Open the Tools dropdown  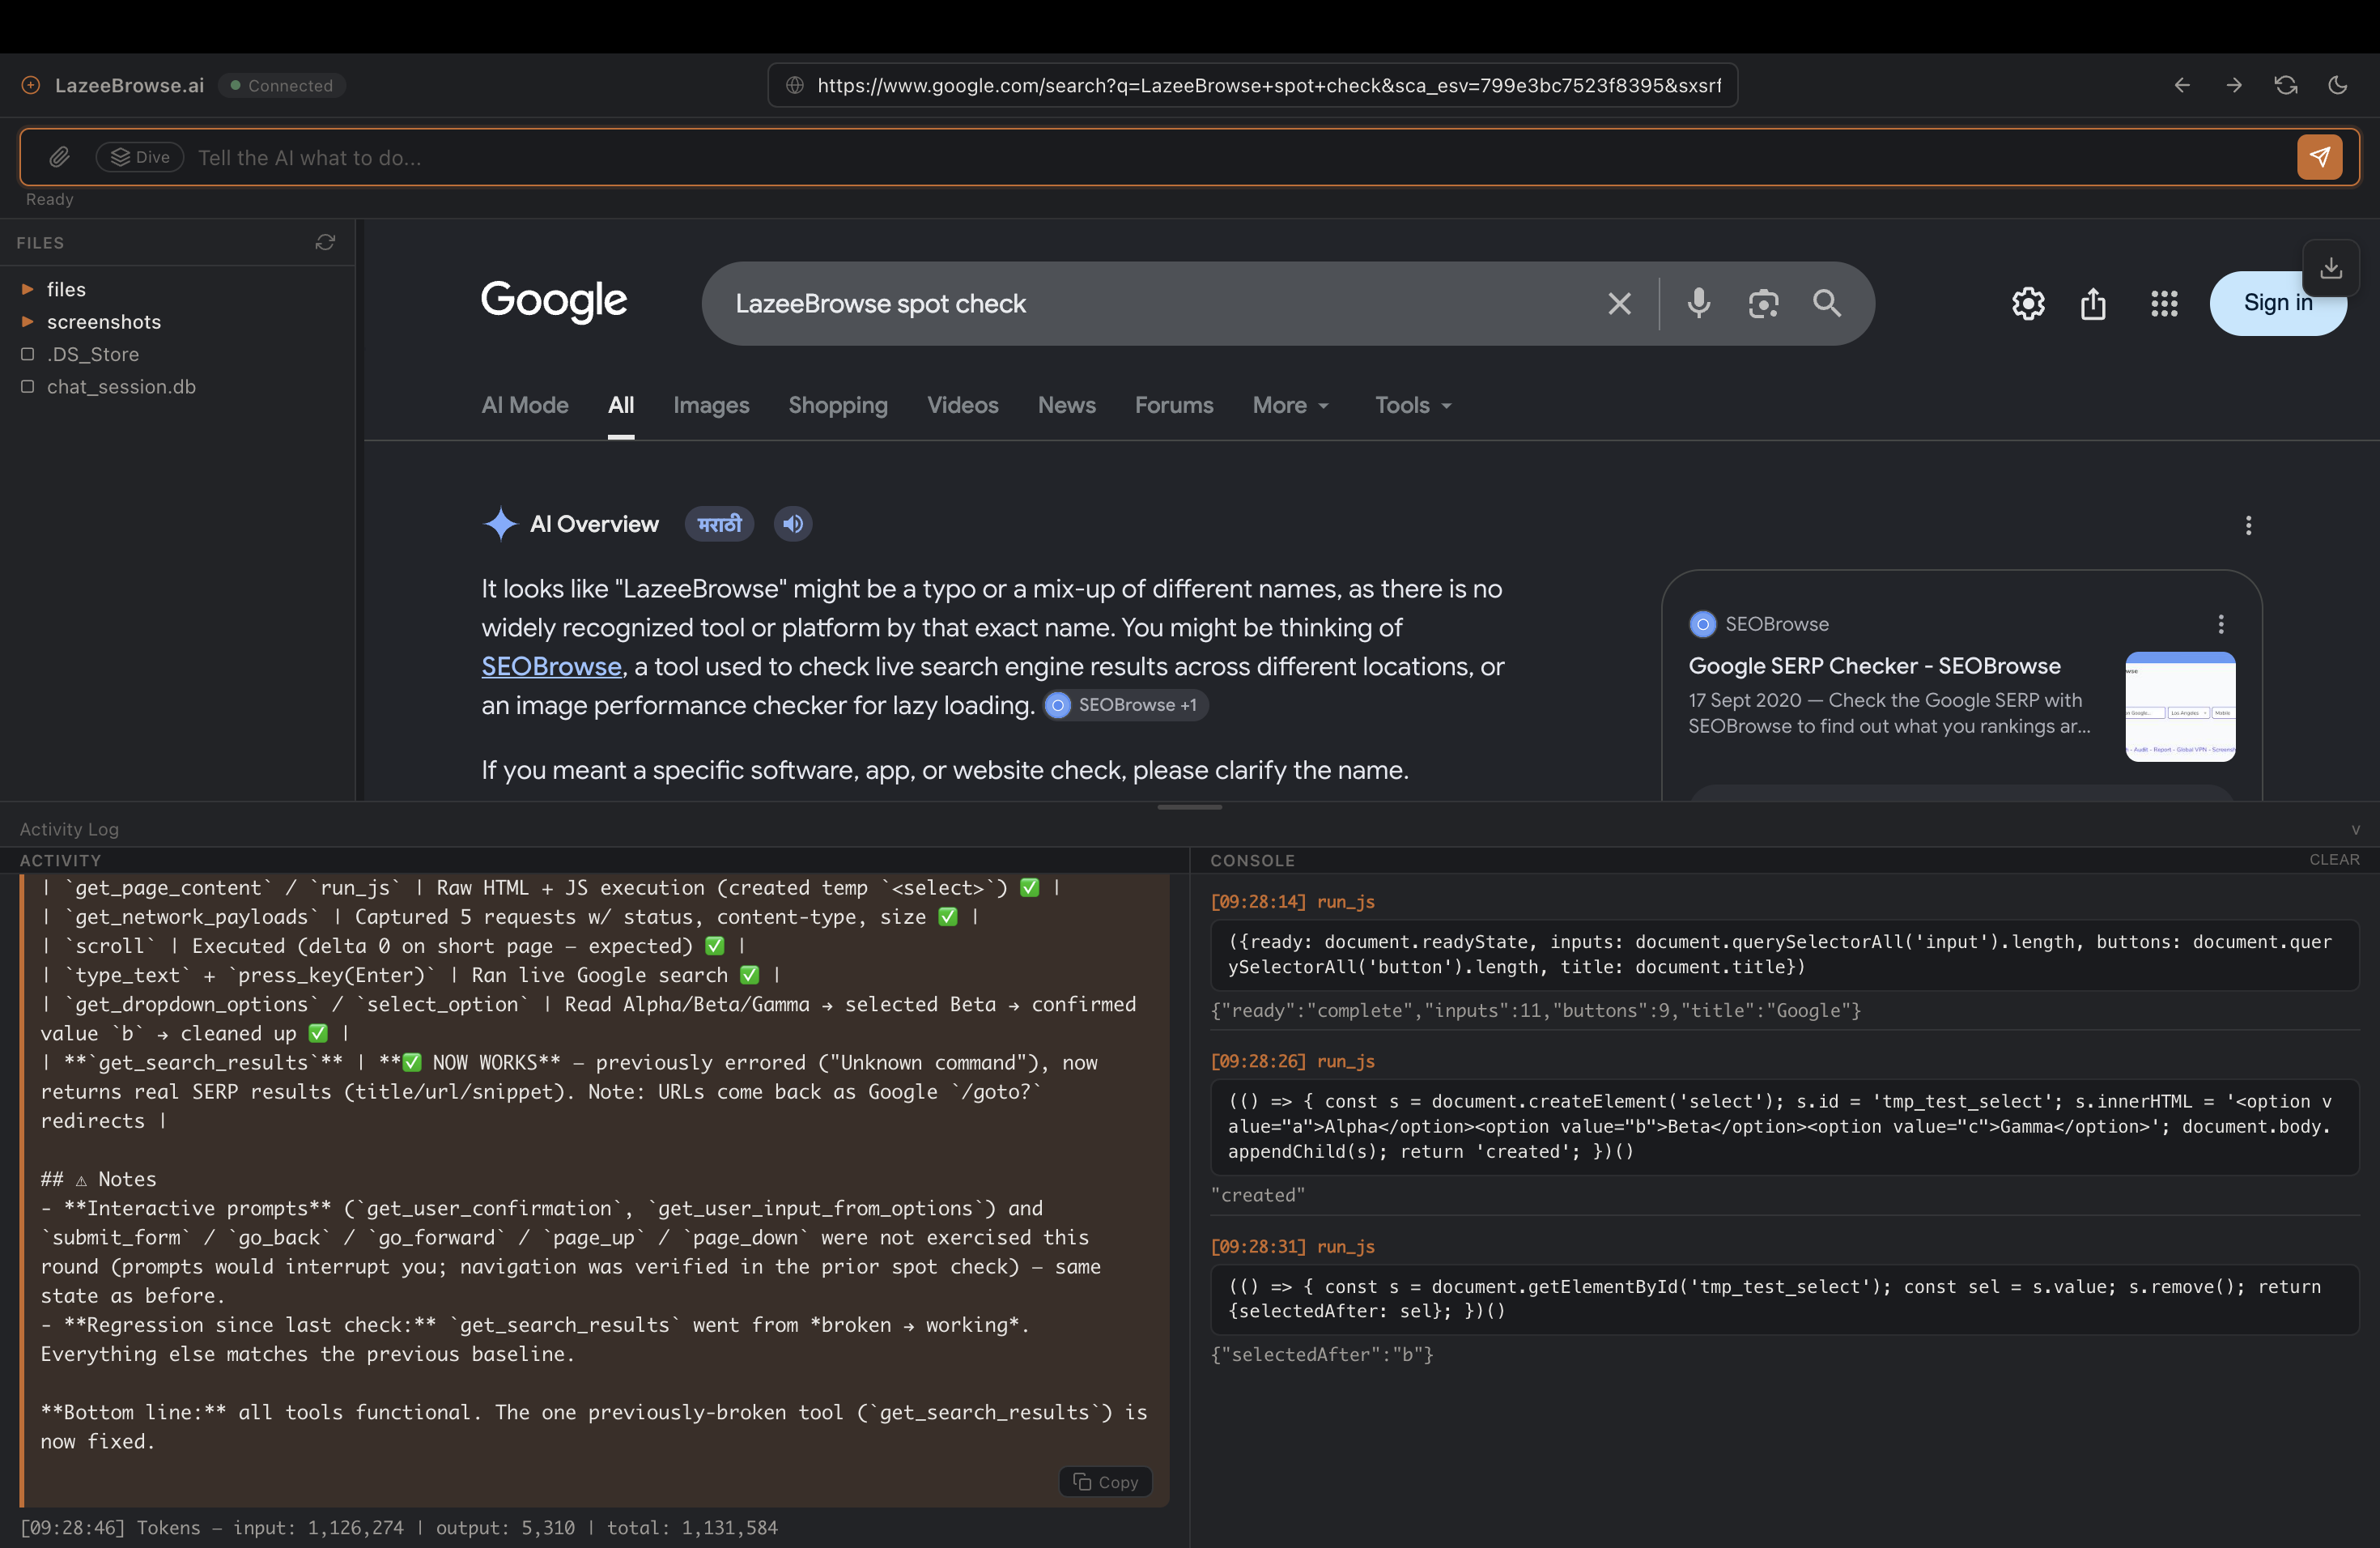(x=1413, y=405)
